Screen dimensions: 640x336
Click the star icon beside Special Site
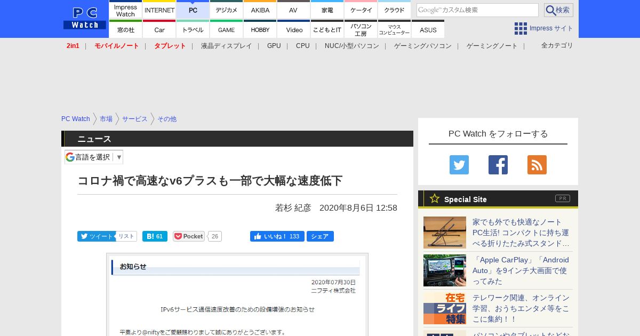435,199
